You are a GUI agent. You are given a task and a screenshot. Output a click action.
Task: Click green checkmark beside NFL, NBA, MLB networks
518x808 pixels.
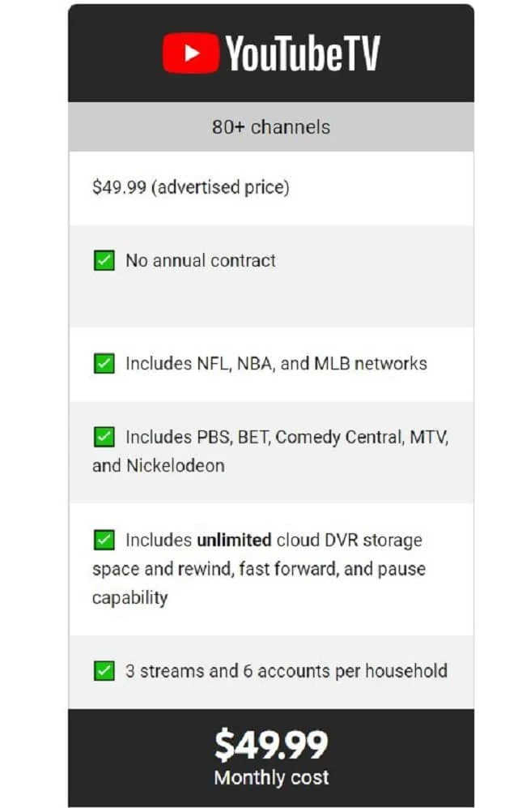coord(104,363)
